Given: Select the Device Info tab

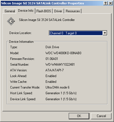Looking at the screenshot, I should 26,11.
